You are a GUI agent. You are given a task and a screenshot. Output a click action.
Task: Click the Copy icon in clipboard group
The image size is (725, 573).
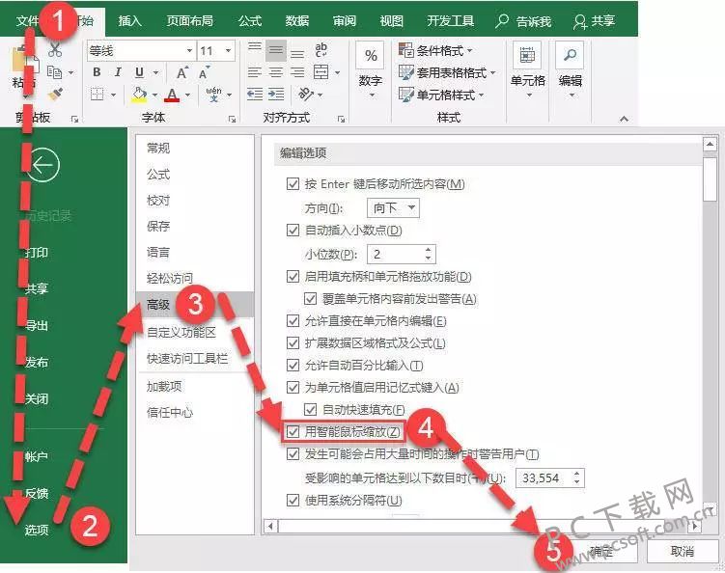pyautogui.click(x=55, y=72)
